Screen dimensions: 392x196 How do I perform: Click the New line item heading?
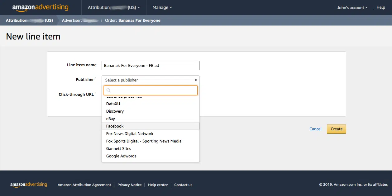click(x=33, y=37)
